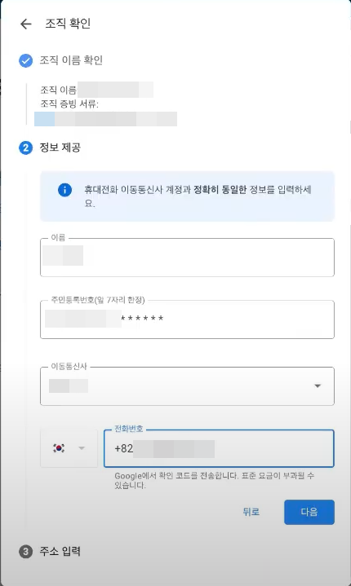Open the 조직 이름 확인 step
Screen dimensions: 351x586
pyautogui.click(x=71, y=60)
